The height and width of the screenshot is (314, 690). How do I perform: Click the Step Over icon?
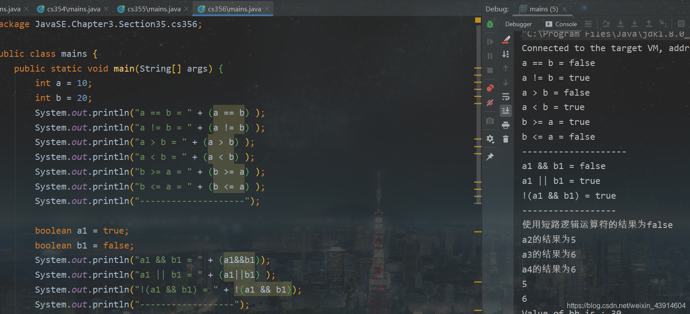pyautogui.click(x=606, y=24)
